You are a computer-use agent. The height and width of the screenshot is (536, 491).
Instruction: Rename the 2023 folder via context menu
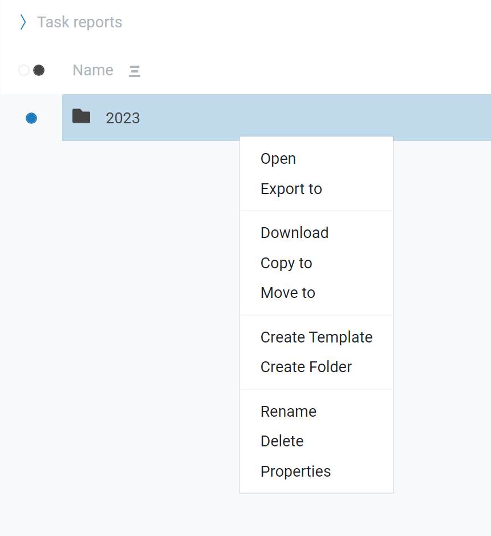(289, 412)
